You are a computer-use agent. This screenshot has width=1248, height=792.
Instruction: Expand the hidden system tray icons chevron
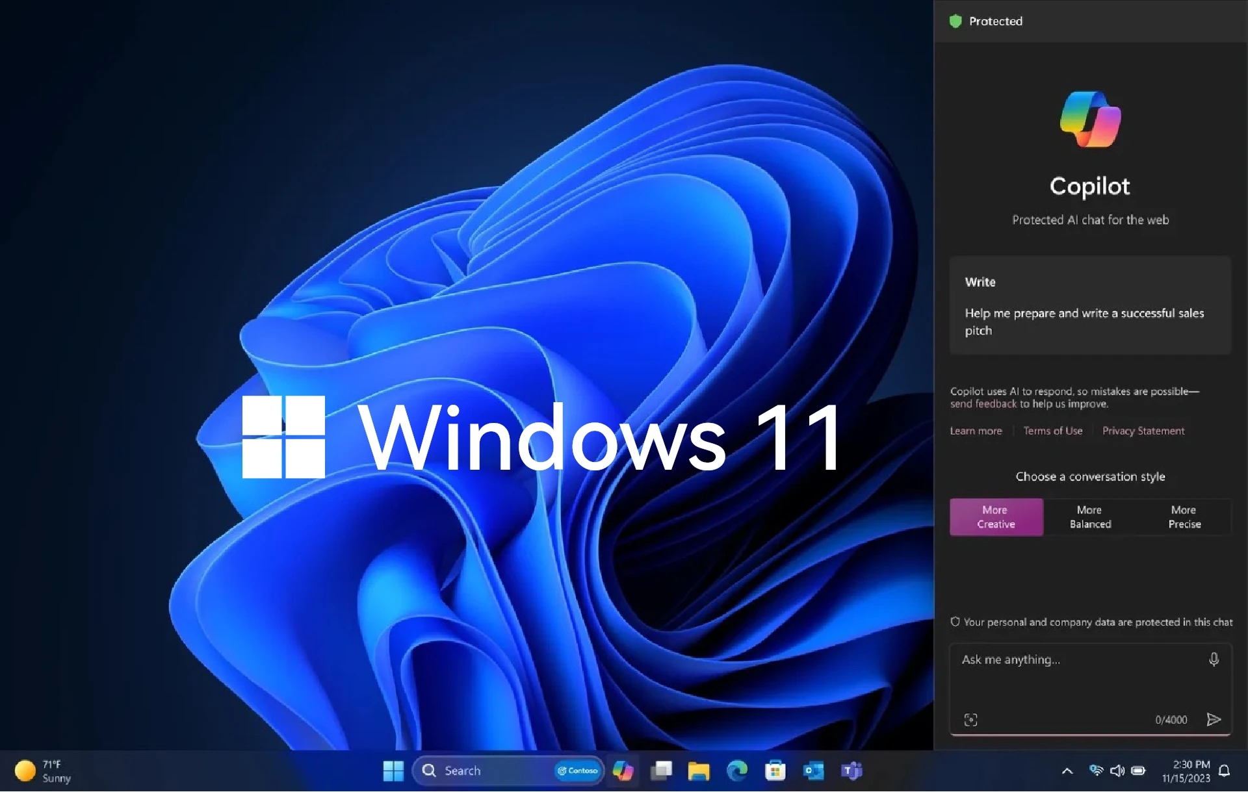click(1067, 771)
